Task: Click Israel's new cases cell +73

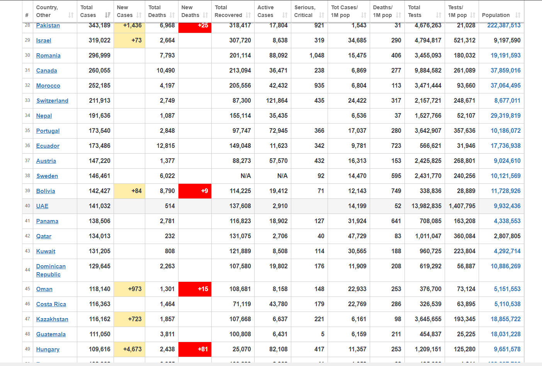Action: pyautogui.click(x=129, y=41)
